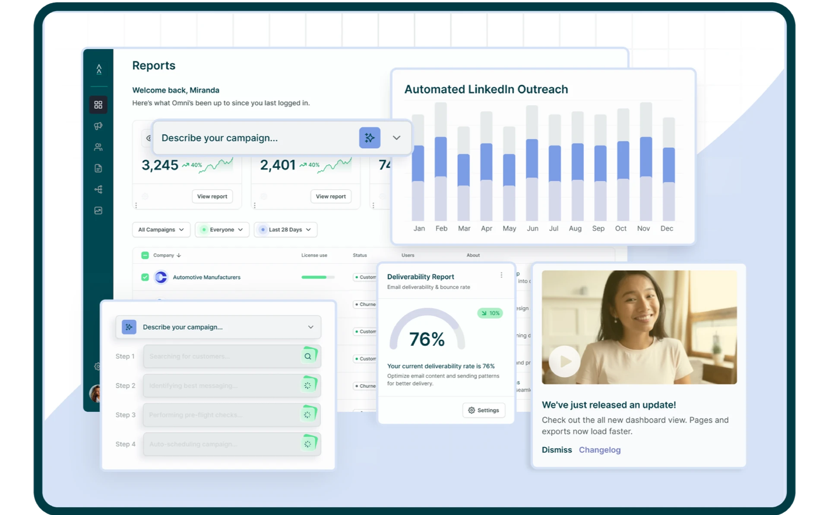This screenshot has height=515, width=829.
Task: Click the dashboard grid icon in sidebar
Action: coord(98,105)
